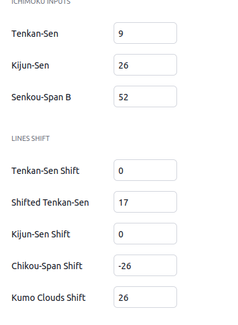Click the Kijun-Sen Shift input field
Screen dimensions: 238x325
click(145, 234)
